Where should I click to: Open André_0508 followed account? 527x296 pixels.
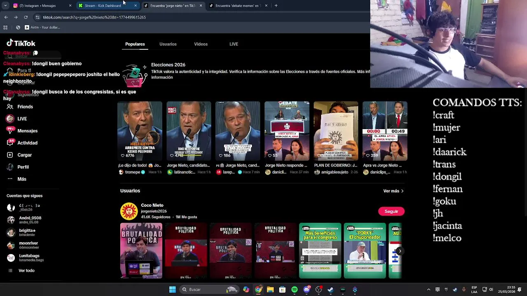click(25, 220)
